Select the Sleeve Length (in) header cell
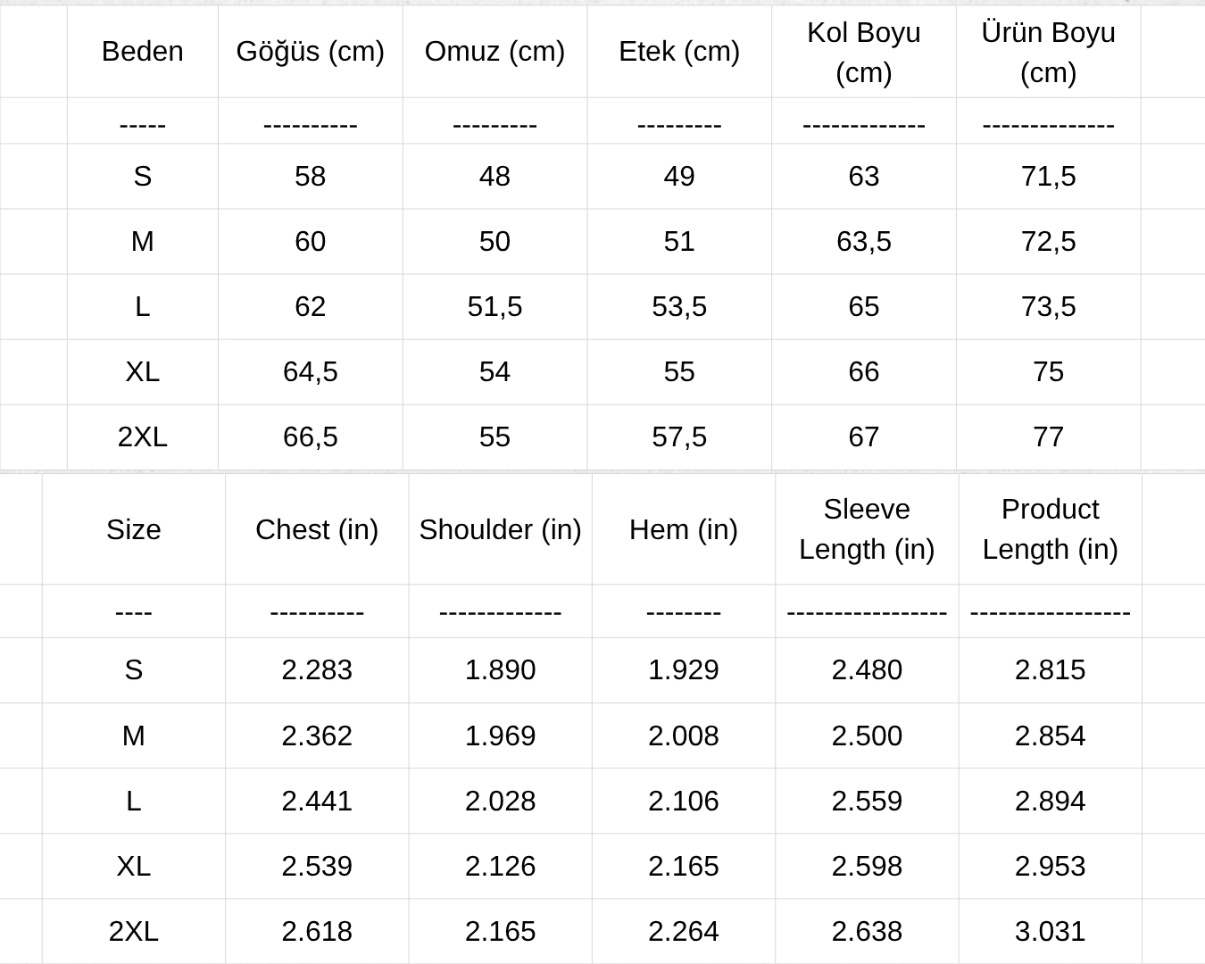1205x964 pixels. [x=866, y=529]
